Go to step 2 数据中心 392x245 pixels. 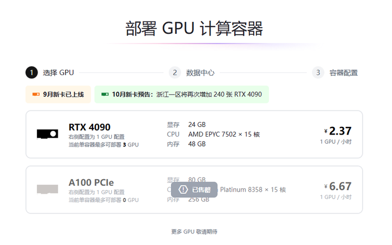pyautogui.click(x=192, y=72)
